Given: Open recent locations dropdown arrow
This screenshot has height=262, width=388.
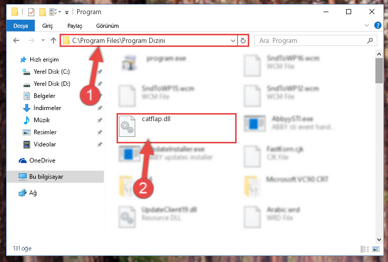Looking at the screenshot, I should pos(43,40).
